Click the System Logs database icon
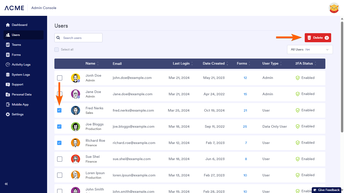Image resolution: width=344 pixels, height=193 pixels. [x=8, y=75]
